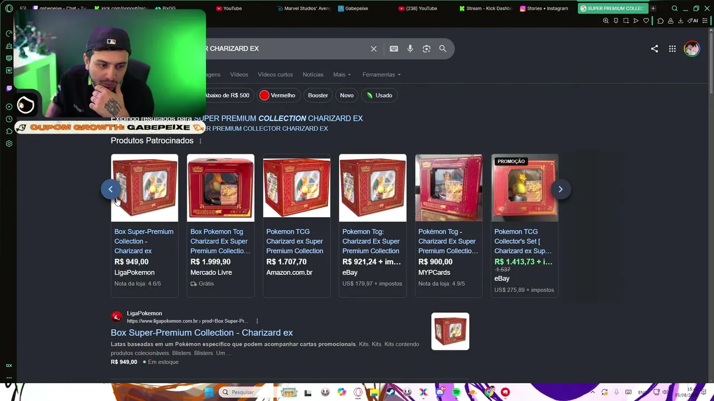The image size is (714, 401).
Task: Click the browser zoom icon in the toolbar
Action: (606, 21)
